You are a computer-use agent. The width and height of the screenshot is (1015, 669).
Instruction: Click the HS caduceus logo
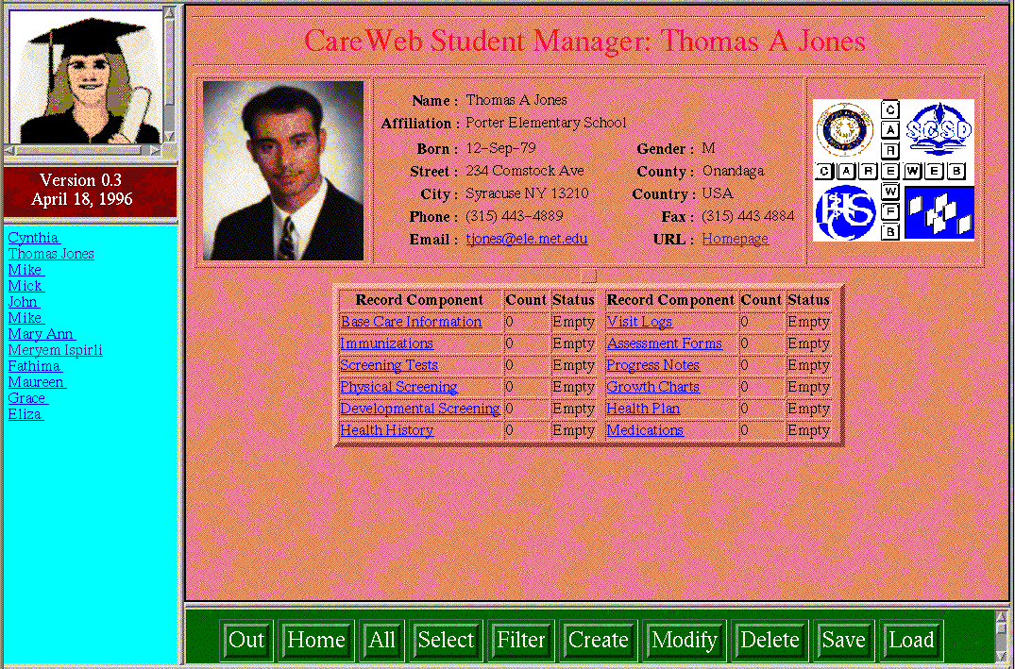point(845,212)
